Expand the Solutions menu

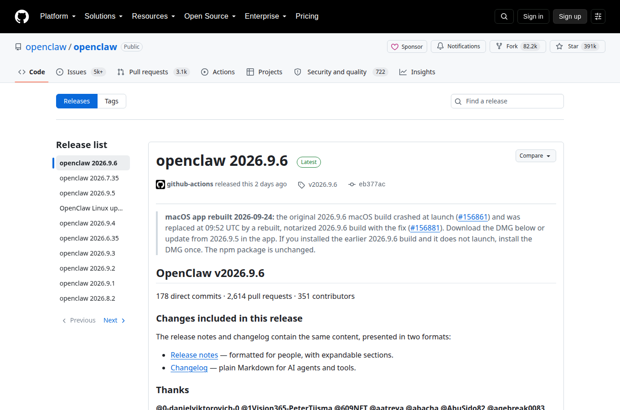(x=104, y=16)
